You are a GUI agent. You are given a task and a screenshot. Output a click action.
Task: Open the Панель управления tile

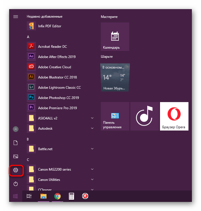pos(115,116)
